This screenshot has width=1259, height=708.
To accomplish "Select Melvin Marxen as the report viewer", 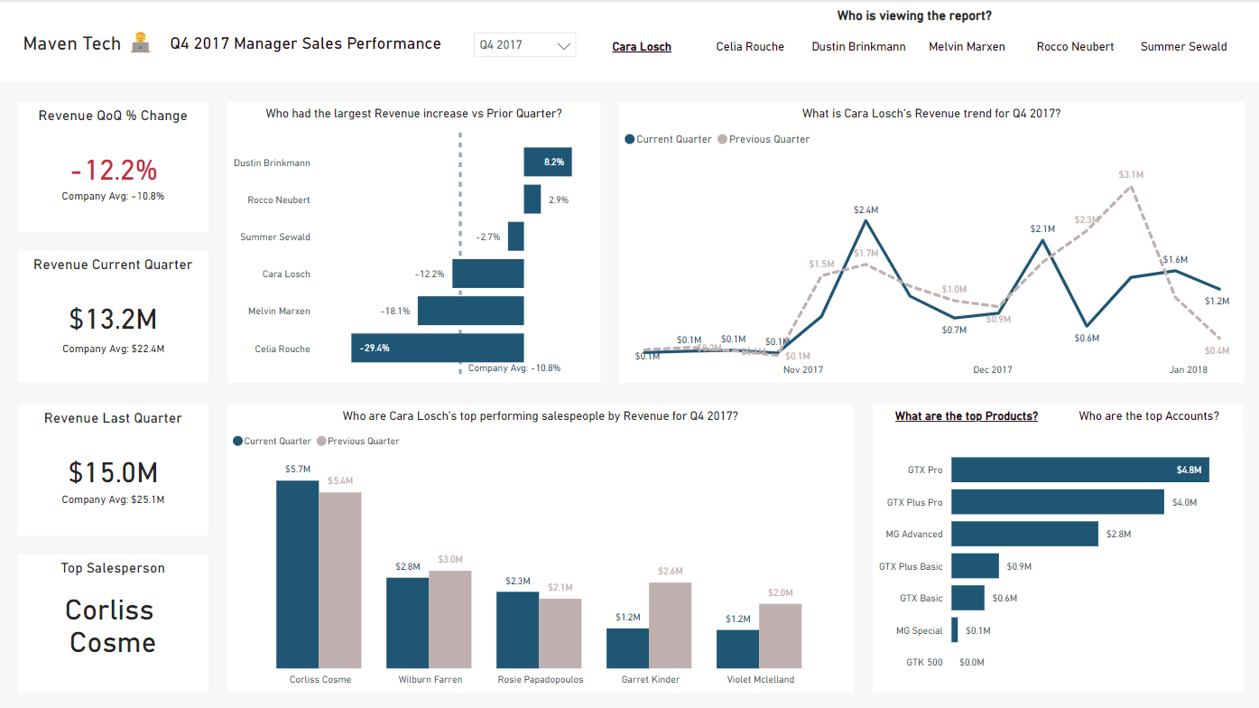I will (x=966, y=46).
